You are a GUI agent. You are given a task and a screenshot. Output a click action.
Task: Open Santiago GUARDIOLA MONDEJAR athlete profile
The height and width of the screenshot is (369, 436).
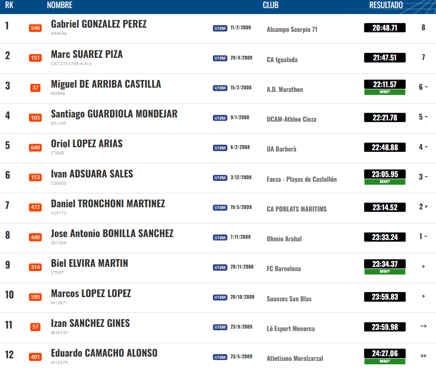tap(114, 114)
